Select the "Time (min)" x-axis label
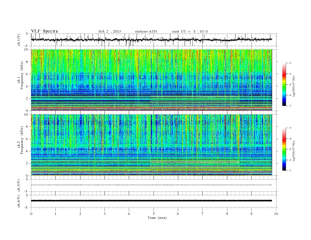311x240 pixels. click(x=157, y=218)
